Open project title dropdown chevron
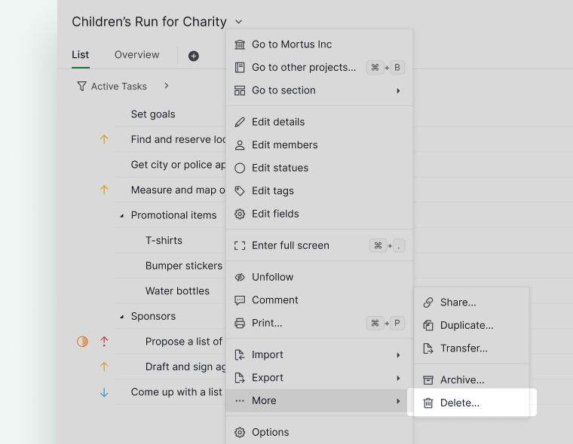The height and width of the screenshot is (444, 573). click(x=238, y=23)
